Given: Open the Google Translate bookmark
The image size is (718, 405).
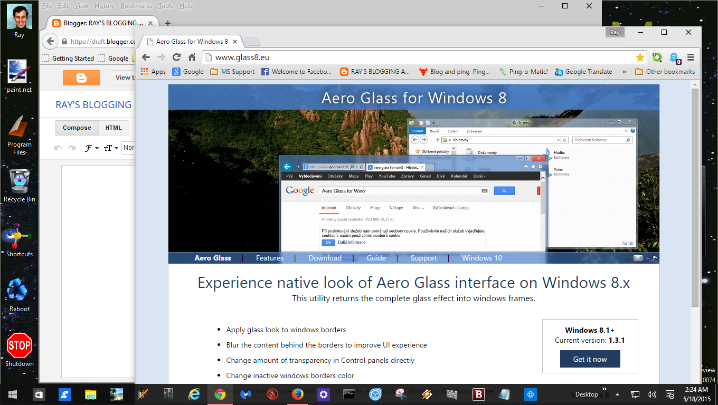Looking at the screenshot, I should (x=583, y=72).
